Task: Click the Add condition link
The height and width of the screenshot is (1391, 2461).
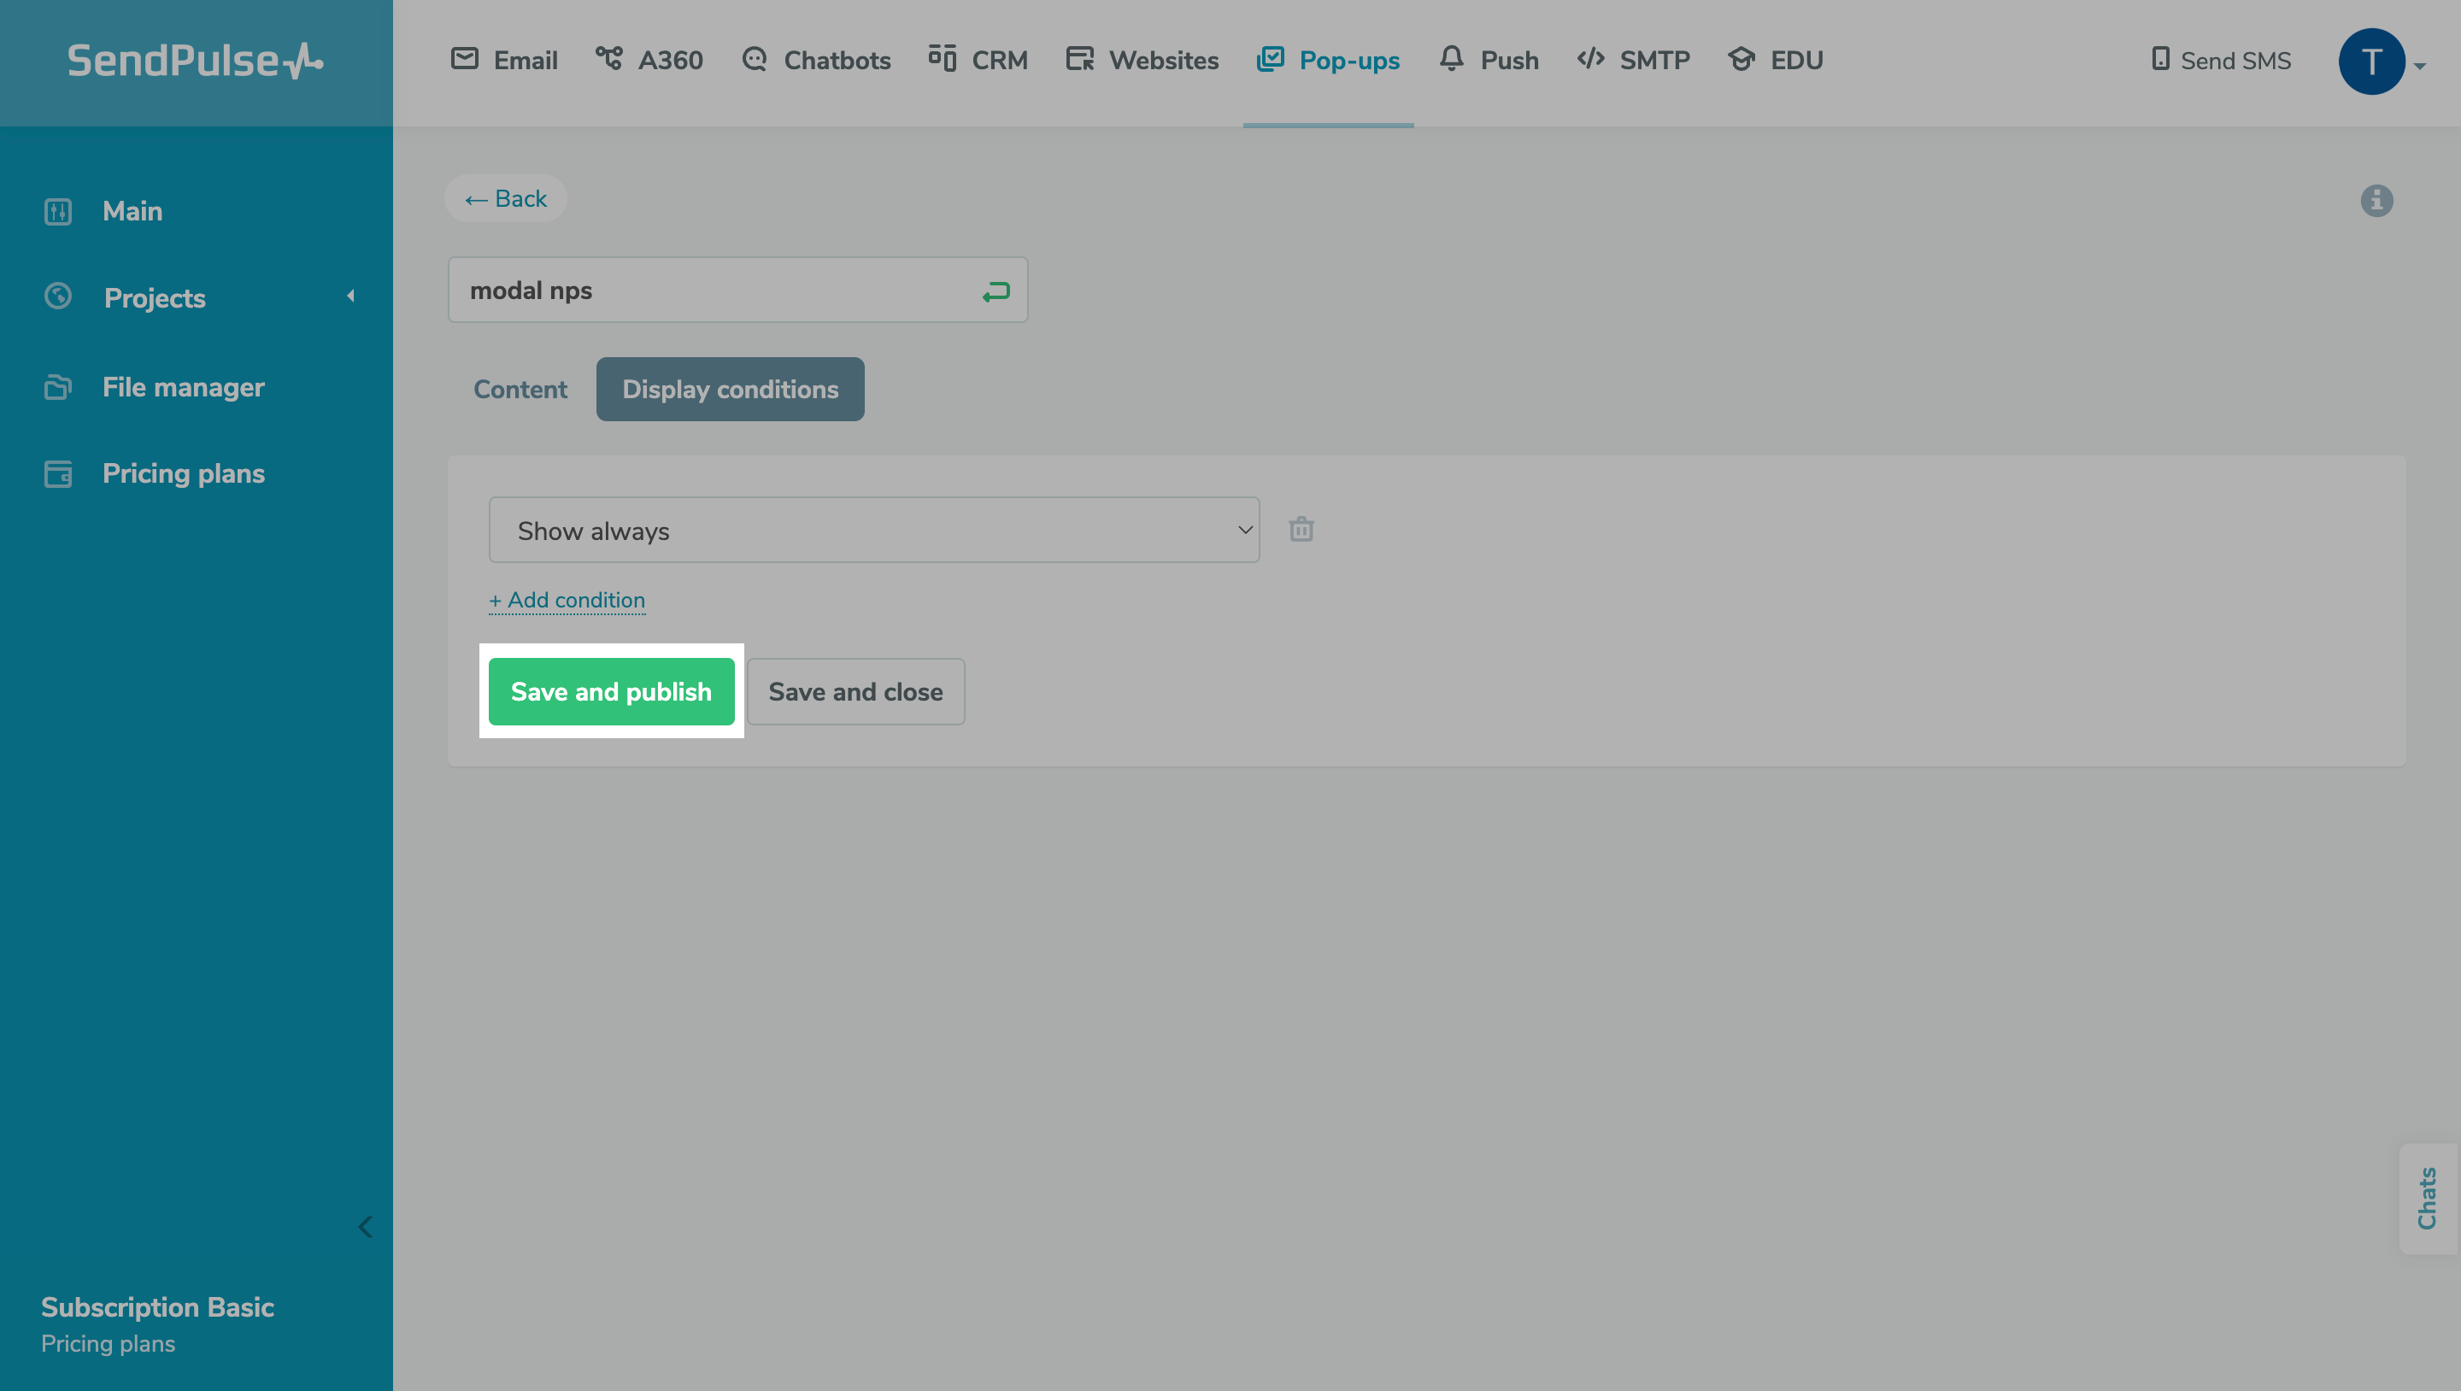Action: coord(567,600)
